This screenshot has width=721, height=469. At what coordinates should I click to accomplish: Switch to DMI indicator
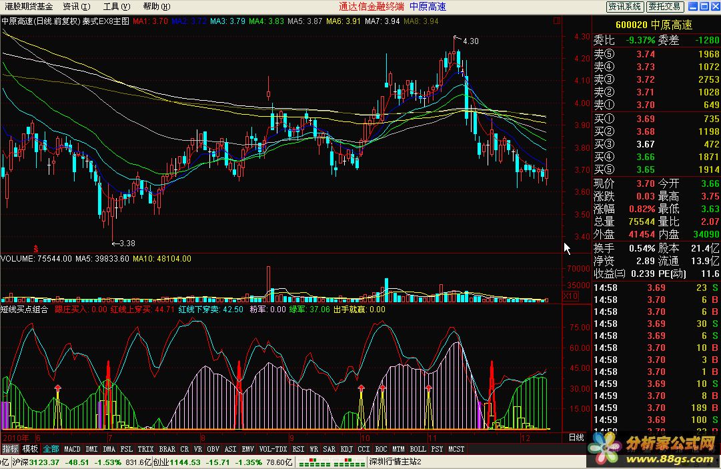click(91, 449)
